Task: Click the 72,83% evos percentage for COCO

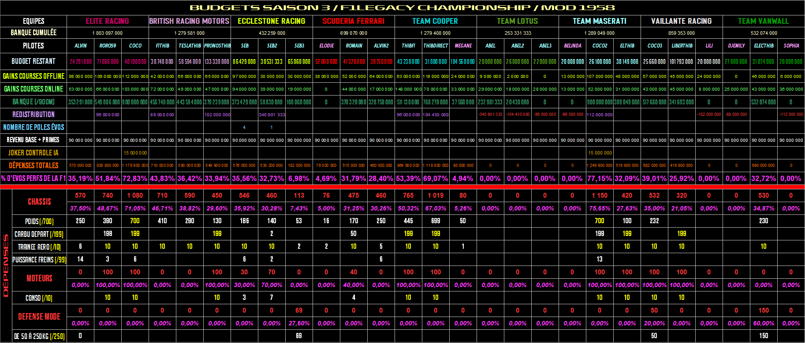Action: [x=135, y=178]
